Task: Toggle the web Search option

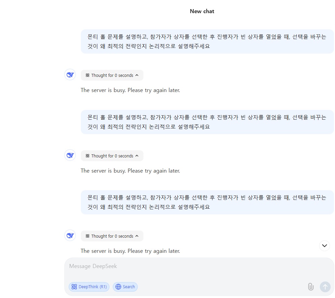Action: tap(125, 287)
